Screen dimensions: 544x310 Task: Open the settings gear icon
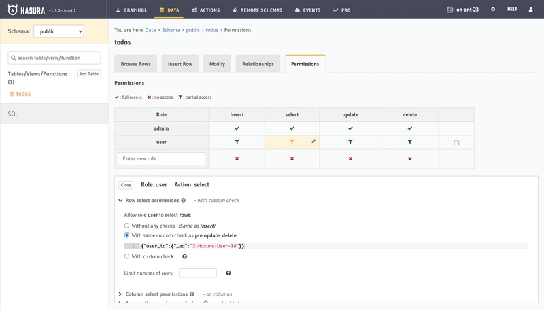pyautogui.click(x=493, y=10)
